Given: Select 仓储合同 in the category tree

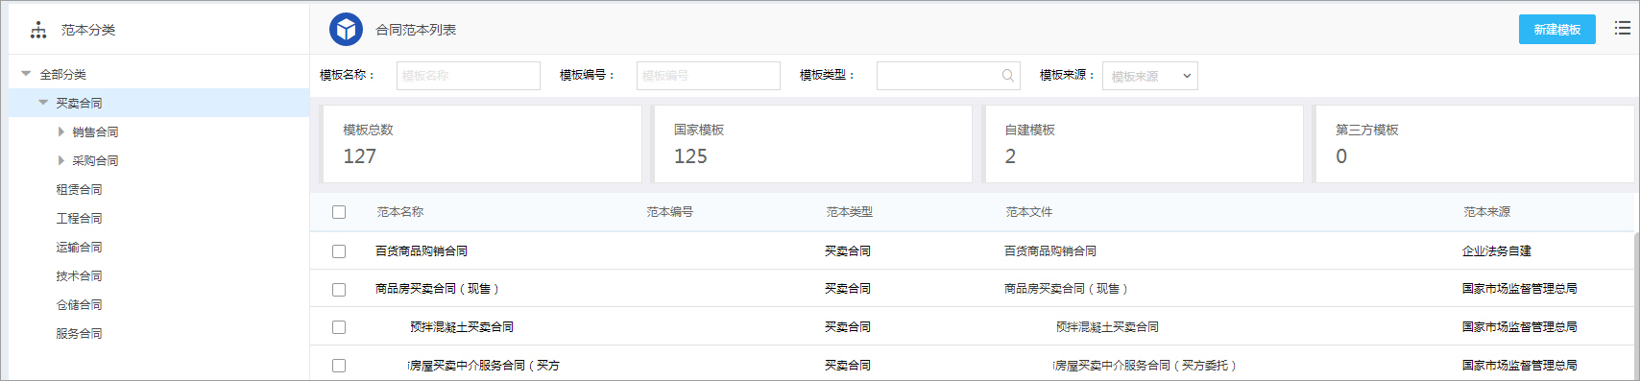Looking at the screenshot, I should pyautogui.click(x=79, y=305).
